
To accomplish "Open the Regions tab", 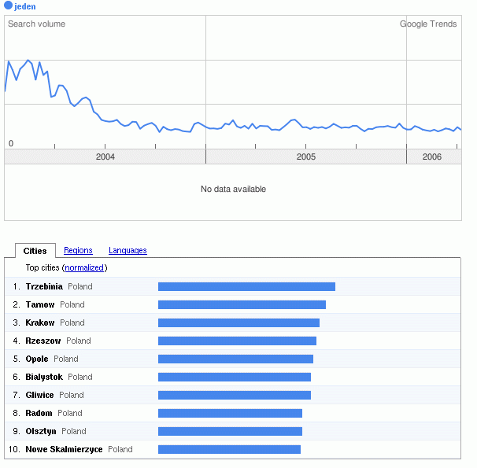I will click(x=78, y=251).
